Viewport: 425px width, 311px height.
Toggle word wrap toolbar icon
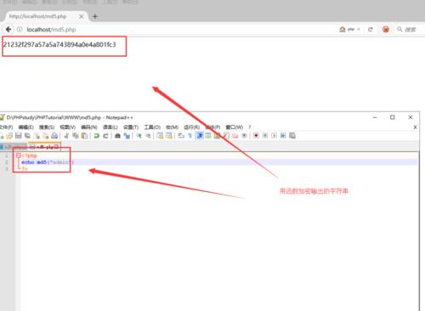pyautogui.click(x=181, y=136)
